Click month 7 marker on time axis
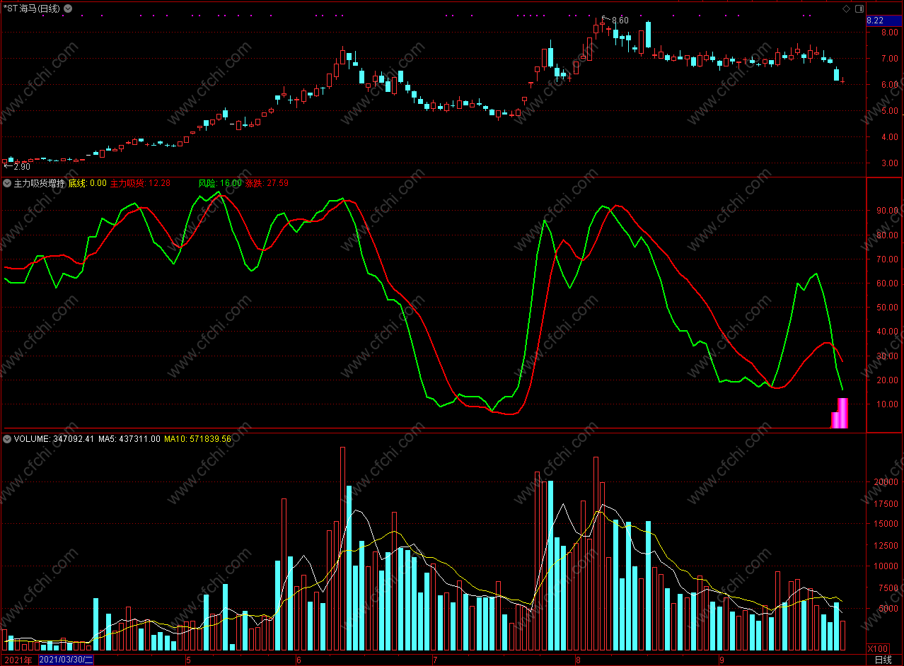904x666 pixels. point(434,660)
